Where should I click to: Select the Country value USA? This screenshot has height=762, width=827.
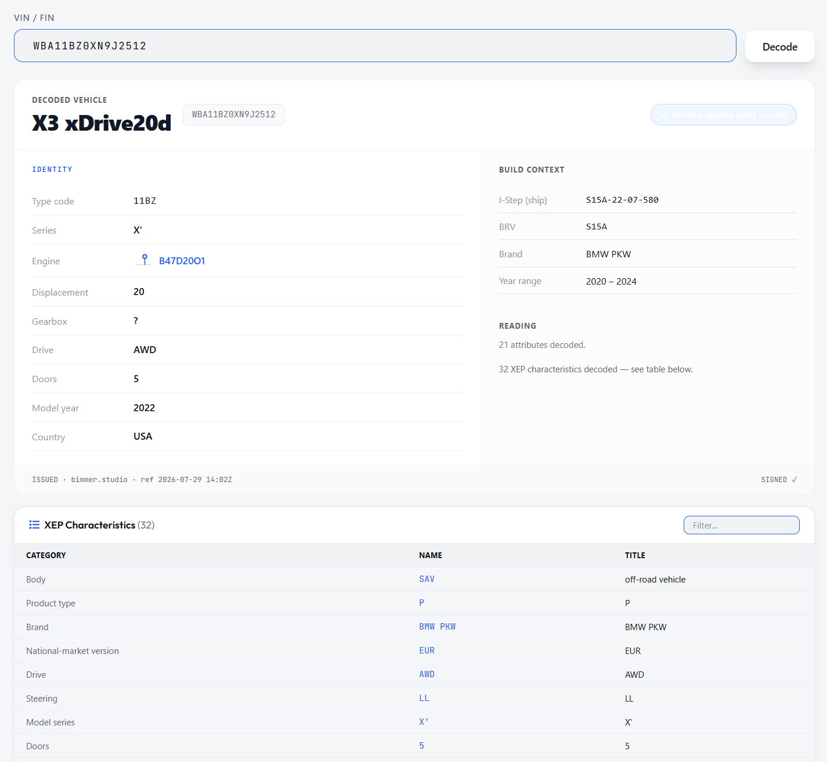[x=143, y=436]
